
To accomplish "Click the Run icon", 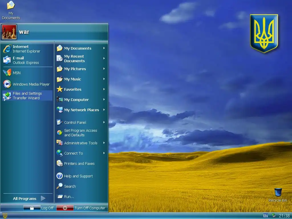I will click(60, 196).
